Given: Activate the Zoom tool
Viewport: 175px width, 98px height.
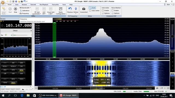Looking at the screenshot, I should tap(92, 8).
